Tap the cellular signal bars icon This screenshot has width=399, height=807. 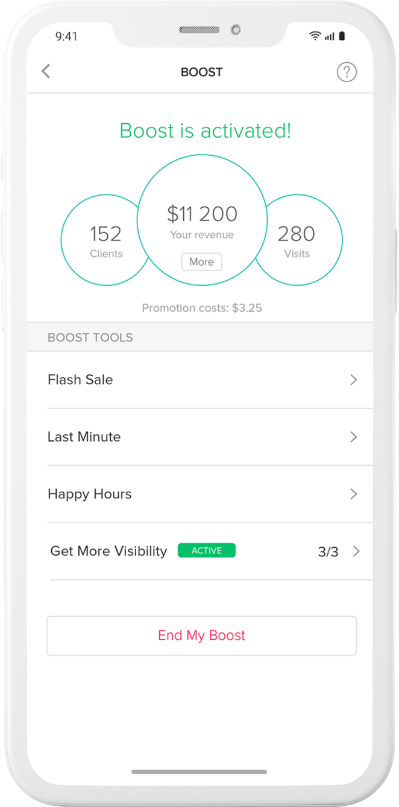pyautogui.click(x=329, y=36)
